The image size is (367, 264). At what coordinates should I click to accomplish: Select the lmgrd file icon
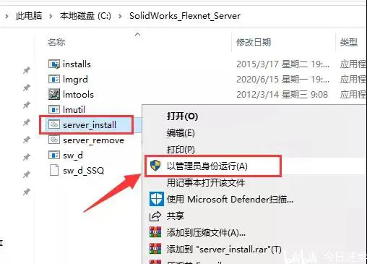click(54, 79)
